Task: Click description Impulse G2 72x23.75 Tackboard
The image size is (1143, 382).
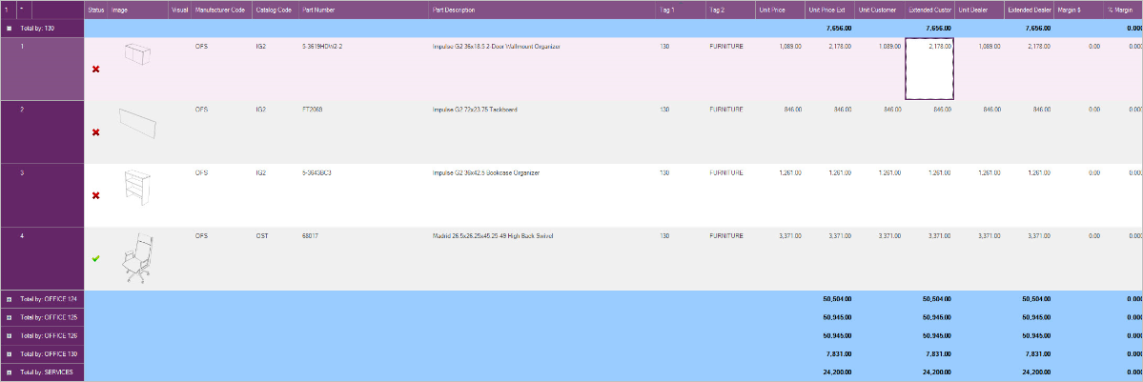Action: (475, 110)
